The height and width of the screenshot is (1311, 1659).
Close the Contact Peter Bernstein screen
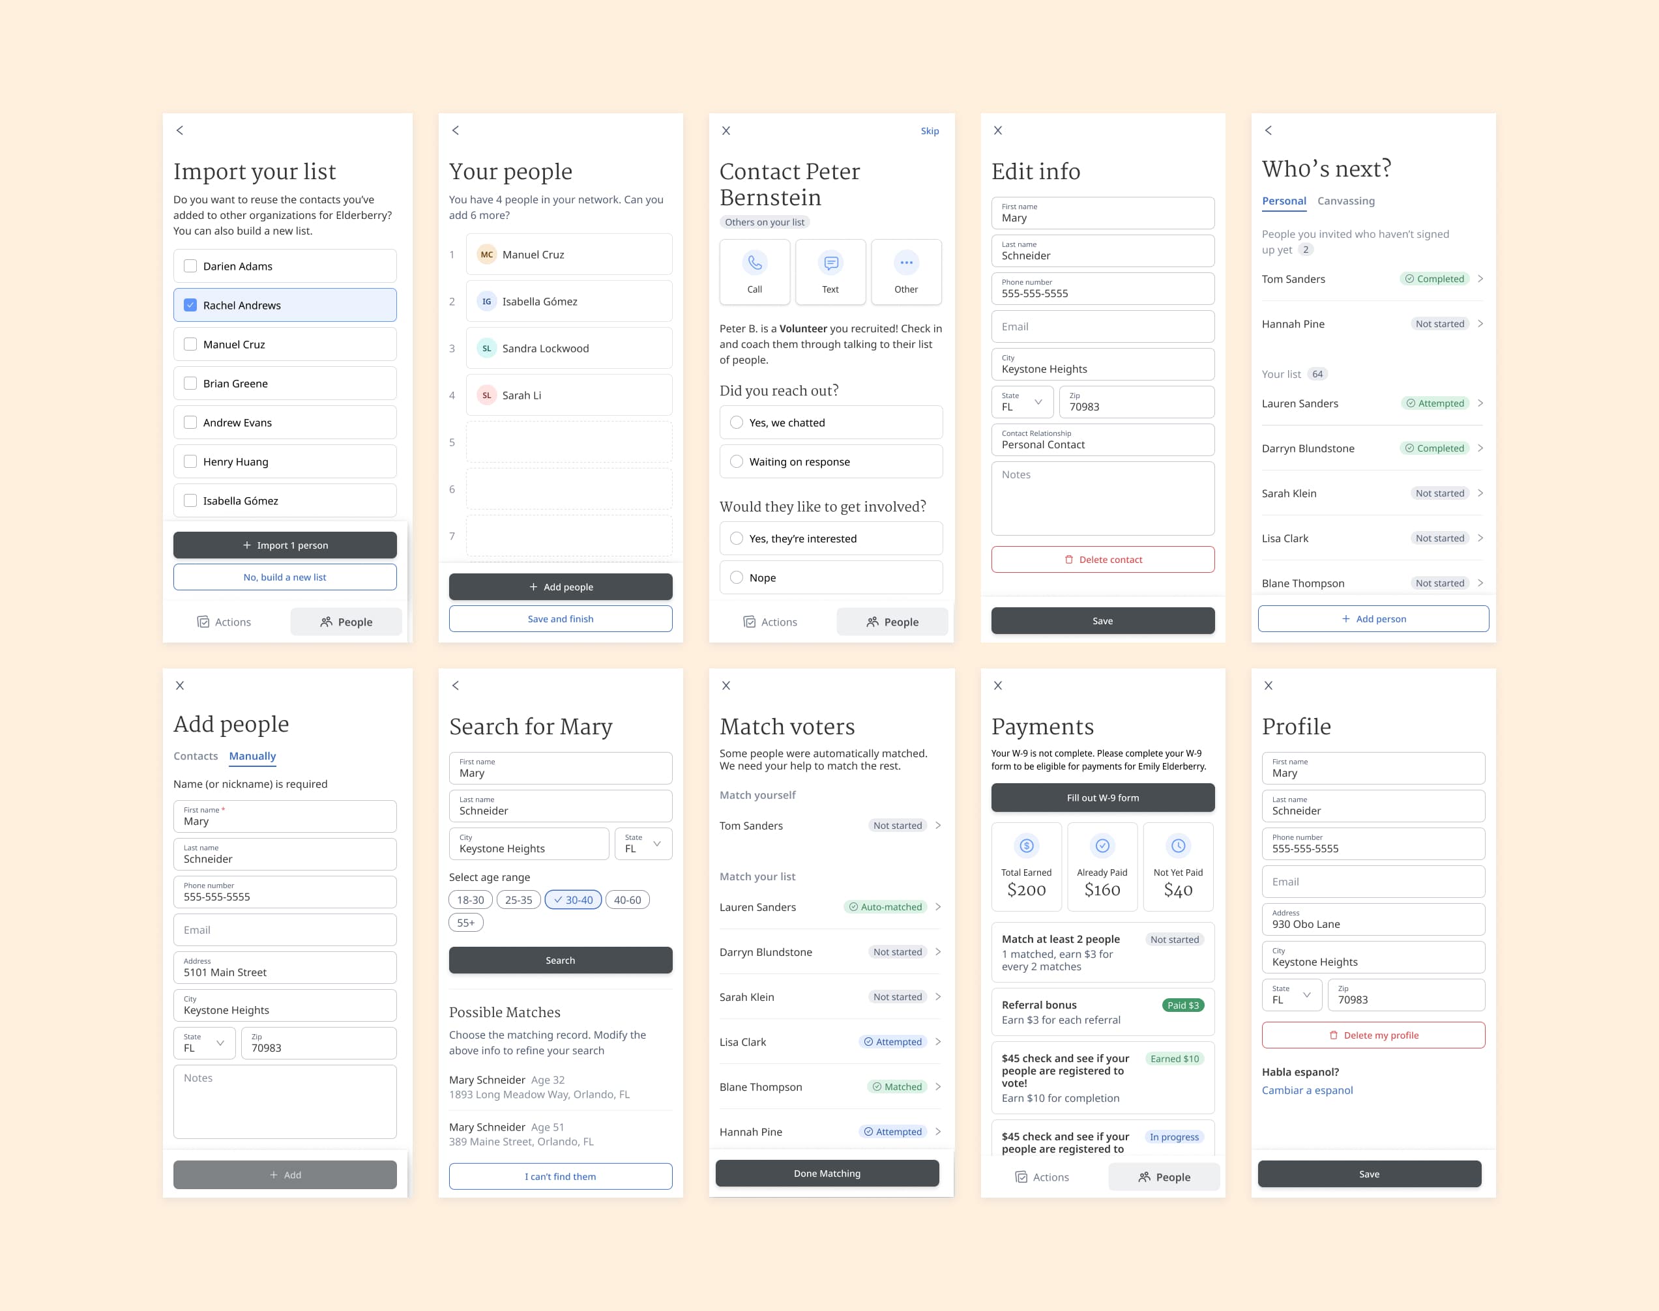pyautogui.click(x=726, y=130)
